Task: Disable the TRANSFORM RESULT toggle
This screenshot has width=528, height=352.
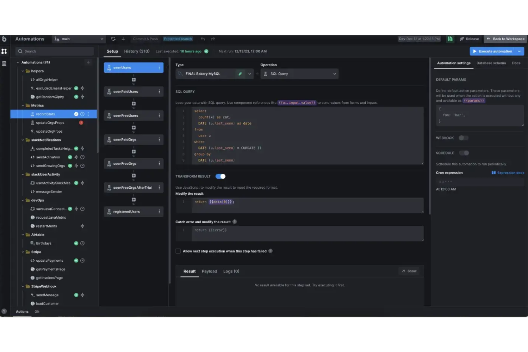Action: click(x=220, y=176)
